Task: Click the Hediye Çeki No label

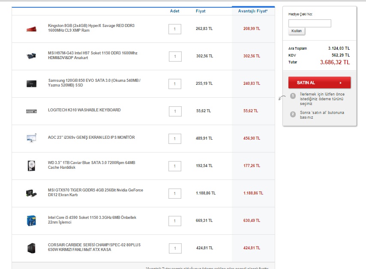Action: coord(300,14)
